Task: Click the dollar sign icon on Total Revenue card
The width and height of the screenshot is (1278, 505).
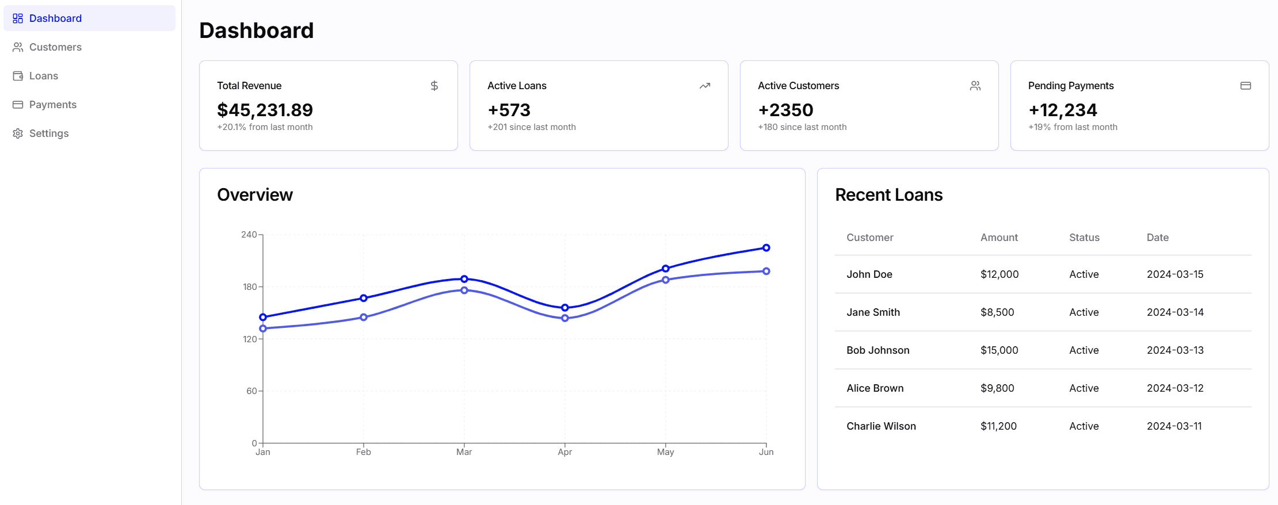Action: point(434,86)
